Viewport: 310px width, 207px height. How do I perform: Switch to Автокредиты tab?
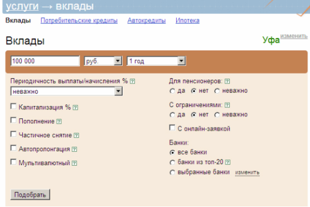(147, 21)
